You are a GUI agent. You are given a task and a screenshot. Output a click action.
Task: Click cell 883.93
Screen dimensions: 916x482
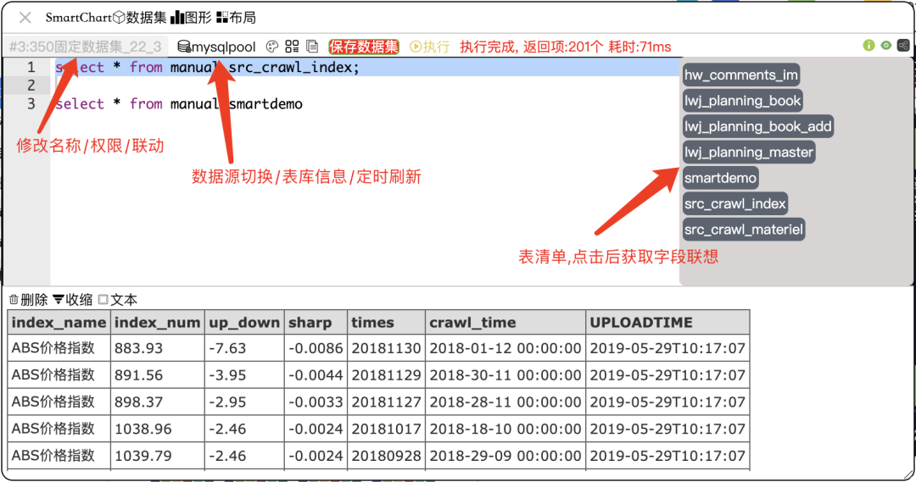[158, 348]
